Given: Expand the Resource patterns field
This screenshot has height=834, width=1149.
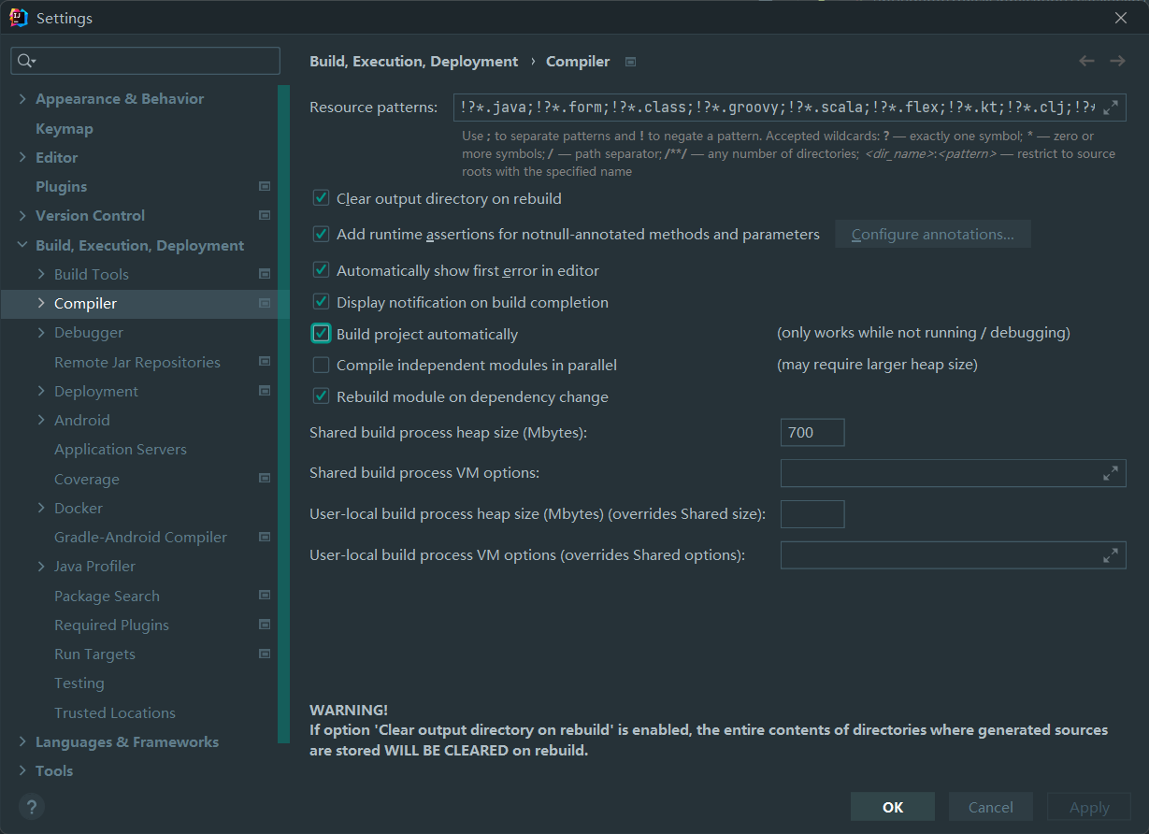Looking at the screenshot, I should point(1111,108).
